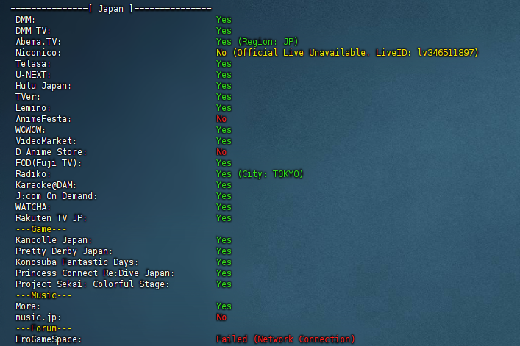
Task: Click the 'Hulu Japan:' label
Action: coord(43,86)
